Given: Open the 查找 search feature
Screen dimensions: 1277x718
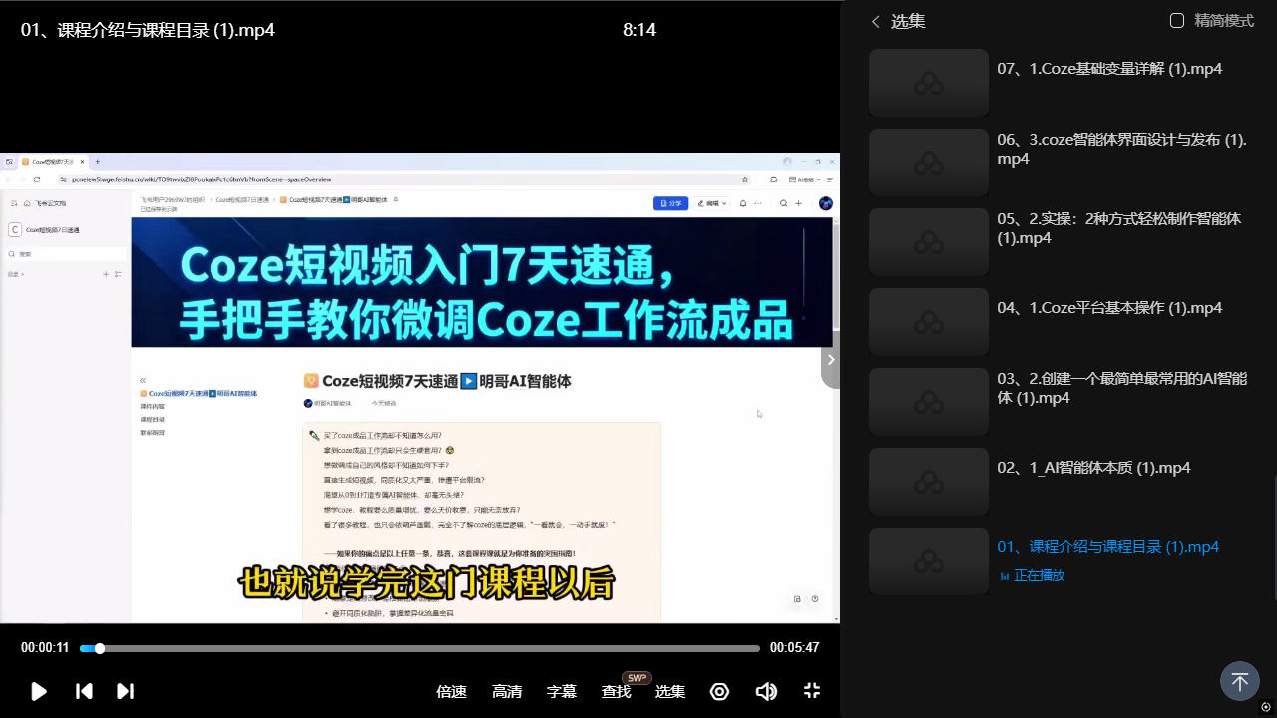Looking at the screenshot, I should pyautogui.click(x=616, y=691).
